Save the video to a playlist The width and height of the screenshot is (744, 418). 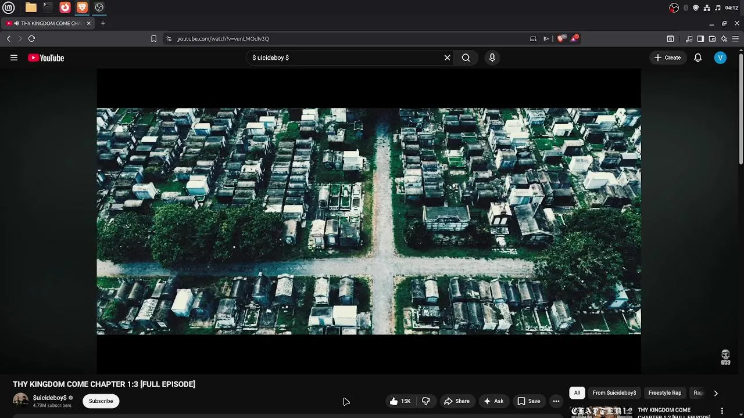click(529, 401)
